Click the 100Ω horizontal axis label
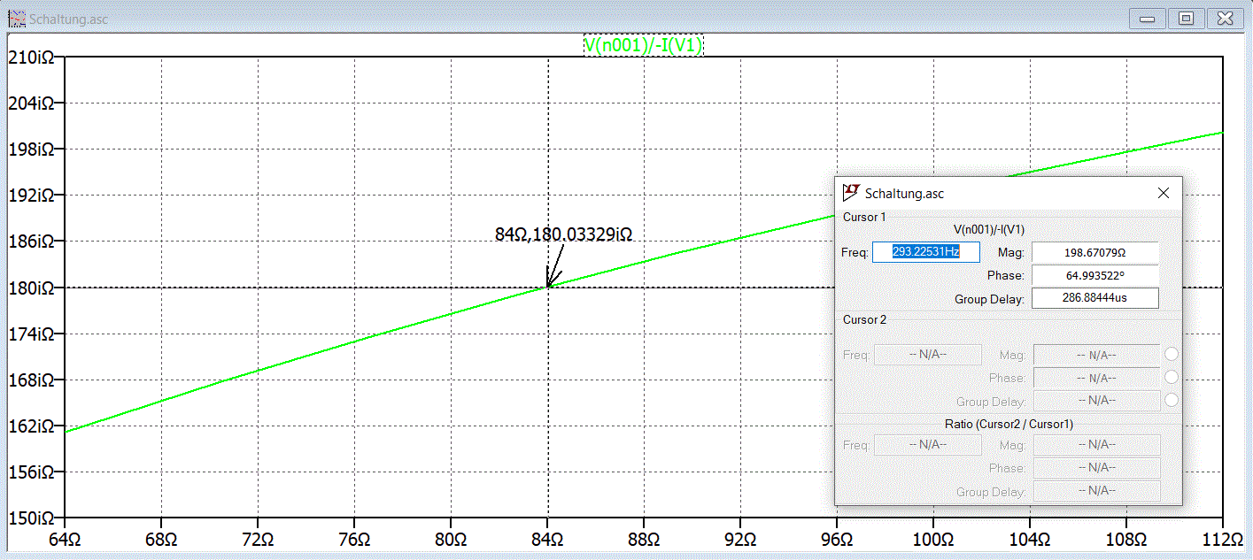 pos(932,540)
